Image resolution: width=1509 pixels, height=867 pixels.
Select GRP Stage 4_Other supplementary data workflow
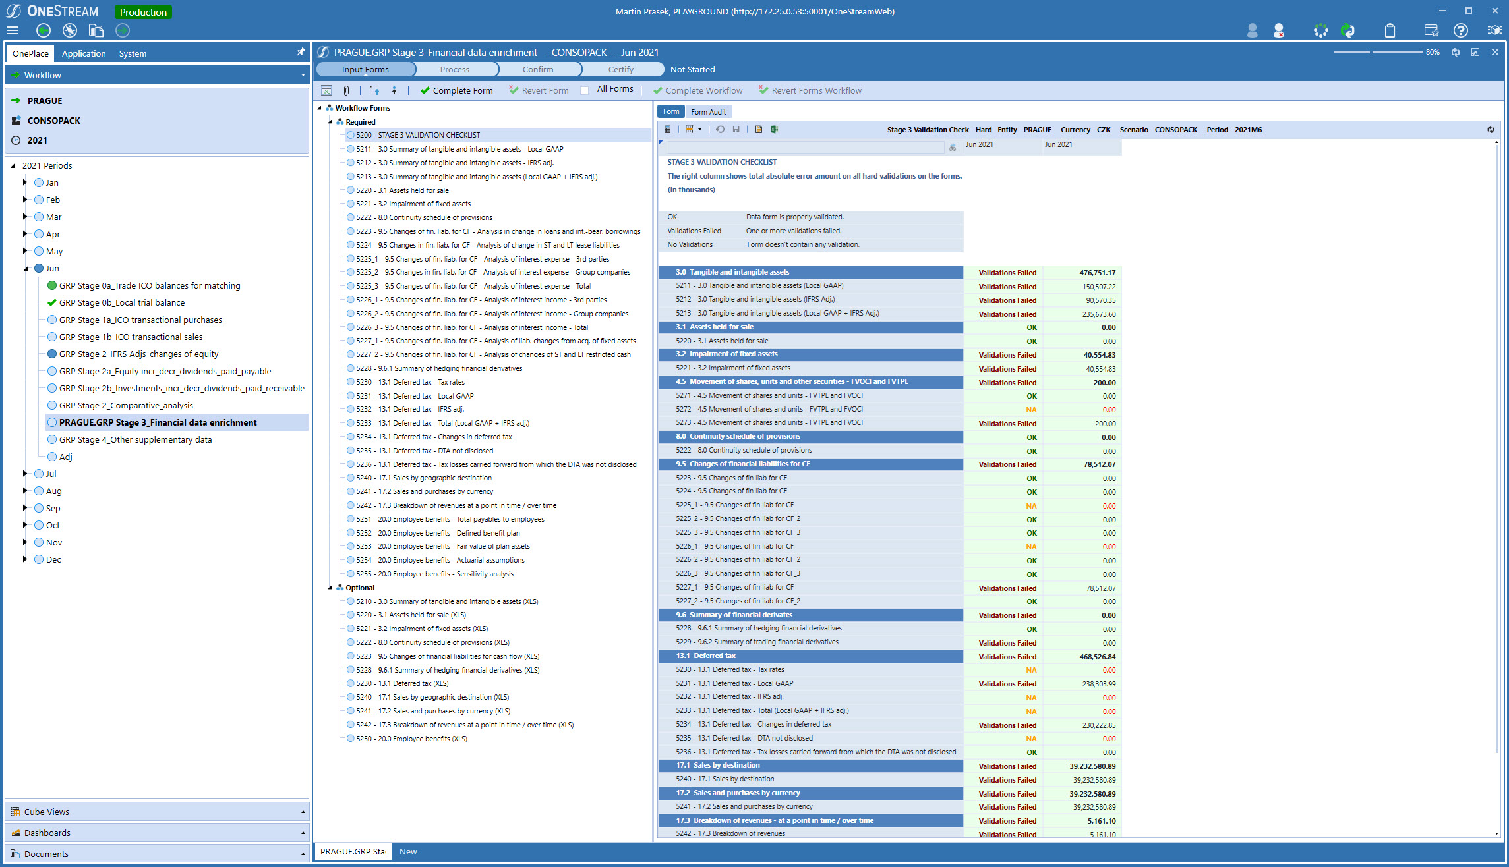135,439
